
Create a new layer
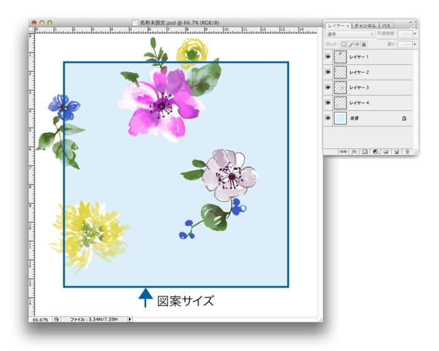[x=396, y=151]
